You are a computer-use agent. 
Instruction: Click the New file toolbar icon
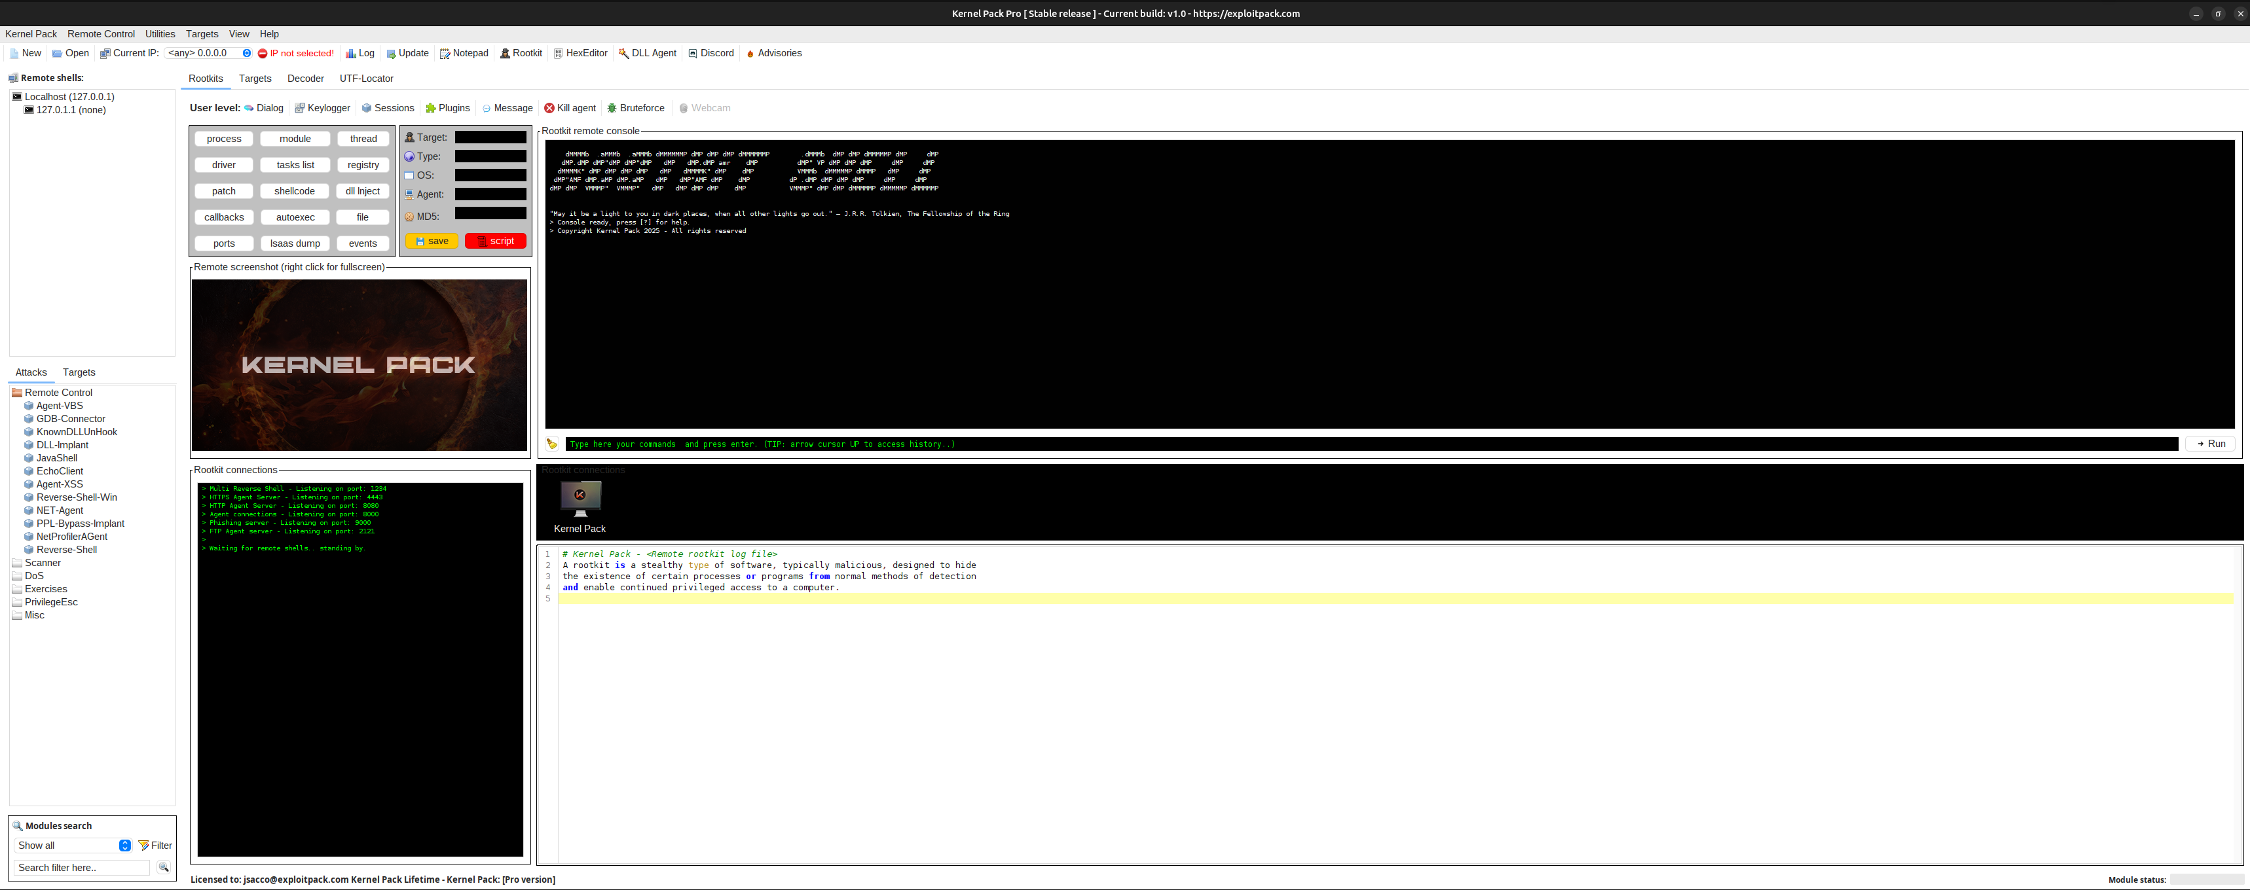[24, 53]
